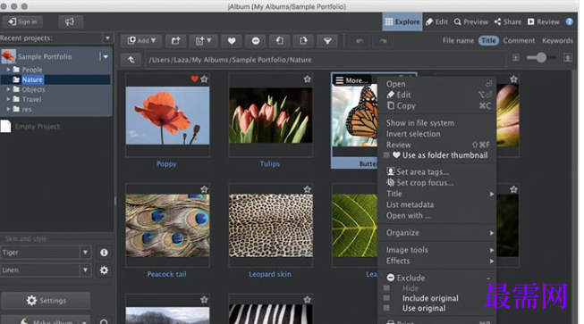Select the Tulips photo thumbnail
The image size is (584, 324).
coord(270,115)
